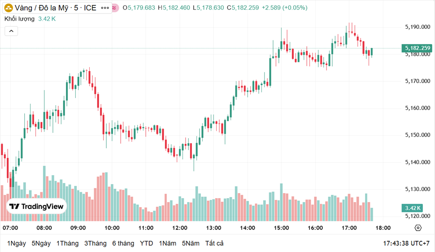Click the TradingView logo watermark
Viewport: 435px width, 252px height.
point(37,207)
